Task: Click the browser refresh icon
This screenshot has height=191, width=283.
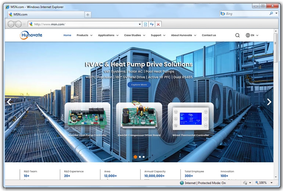Action: click(x=152, y=24)
